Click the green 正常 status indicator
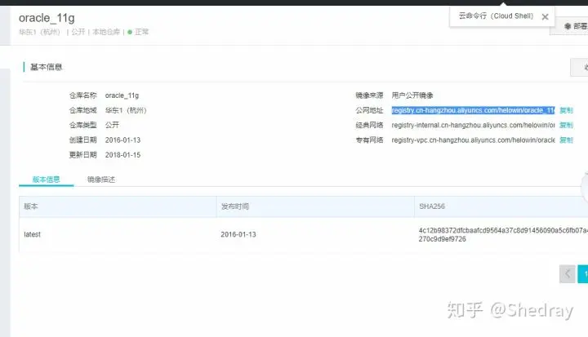This screenshot has width=588, height=337. click(x=138, y=32)
